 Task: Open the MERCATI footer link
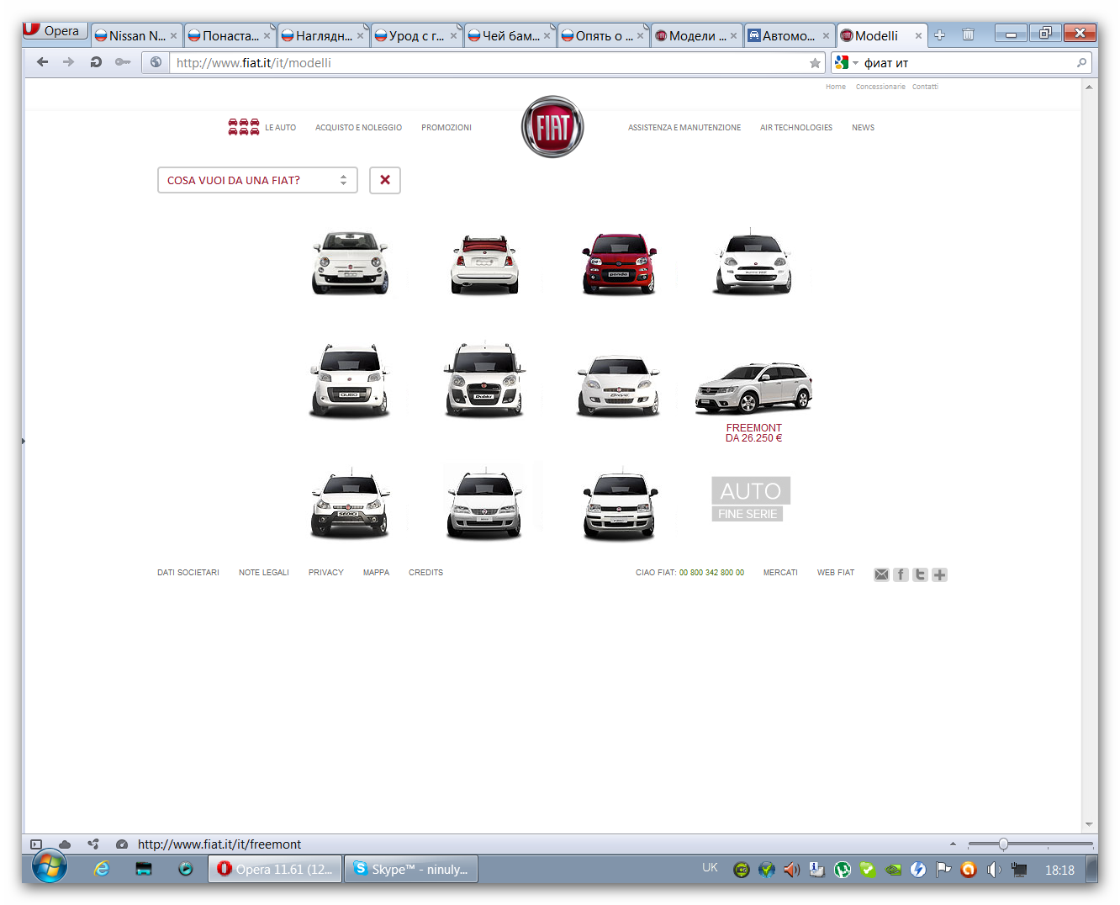(x=780, y=573)
